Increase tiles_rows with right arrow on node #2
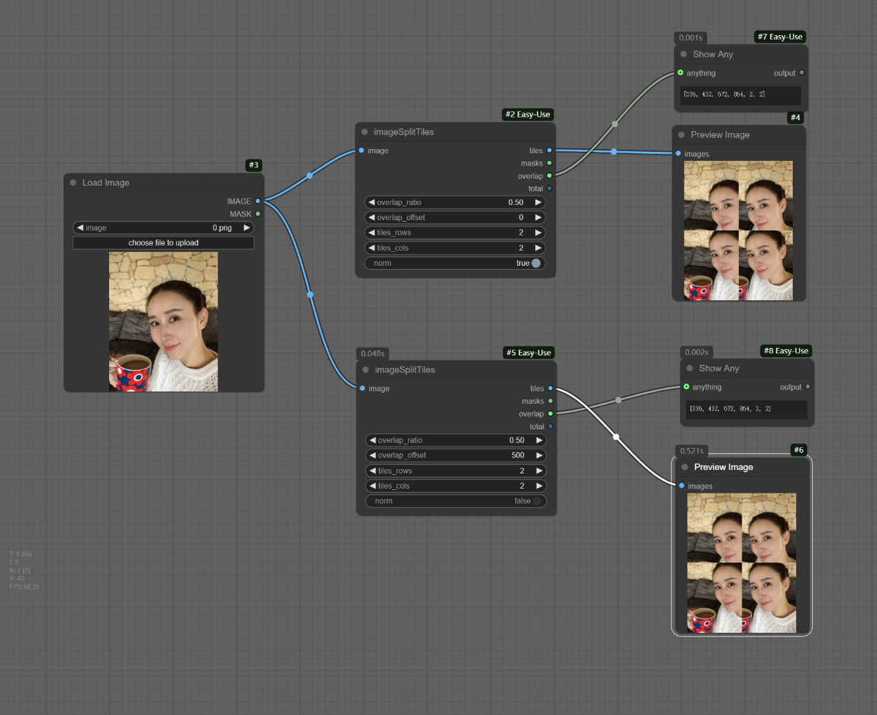 pyautogui.click(x=538, y=233)
